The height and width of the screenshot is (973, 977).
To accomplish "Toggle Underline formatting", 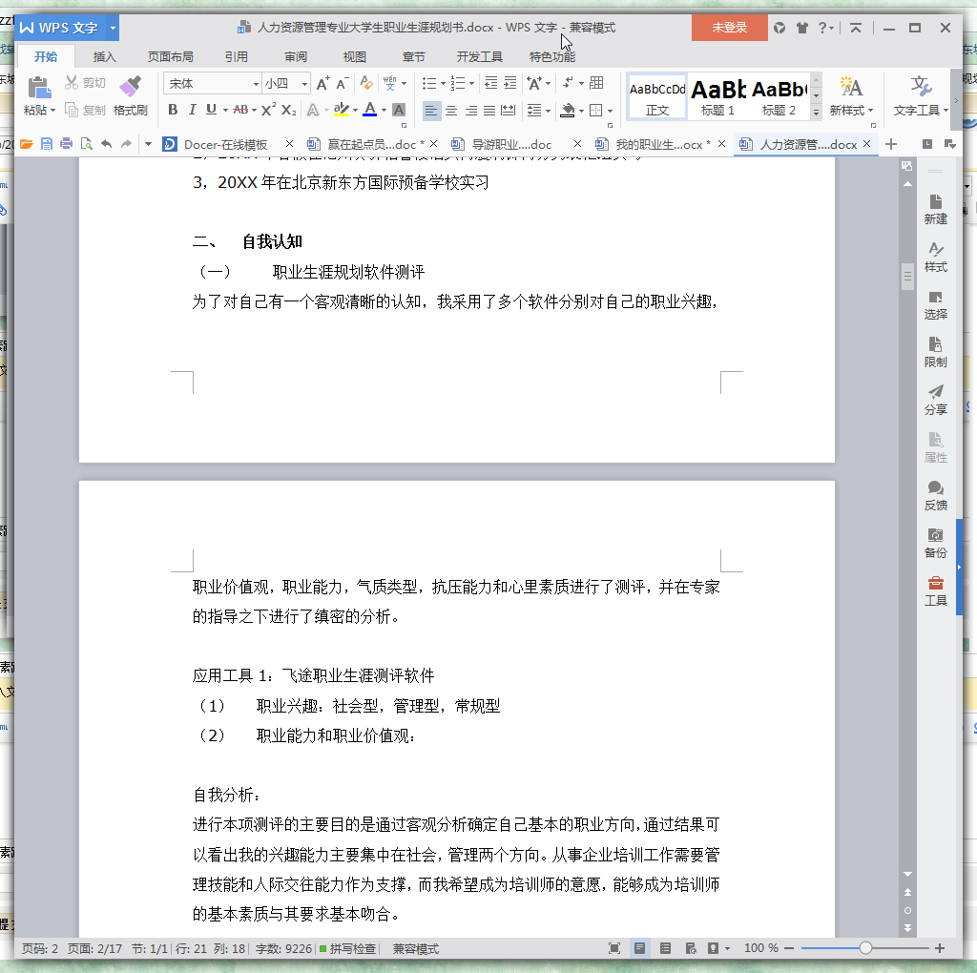I will click(211, 111).
